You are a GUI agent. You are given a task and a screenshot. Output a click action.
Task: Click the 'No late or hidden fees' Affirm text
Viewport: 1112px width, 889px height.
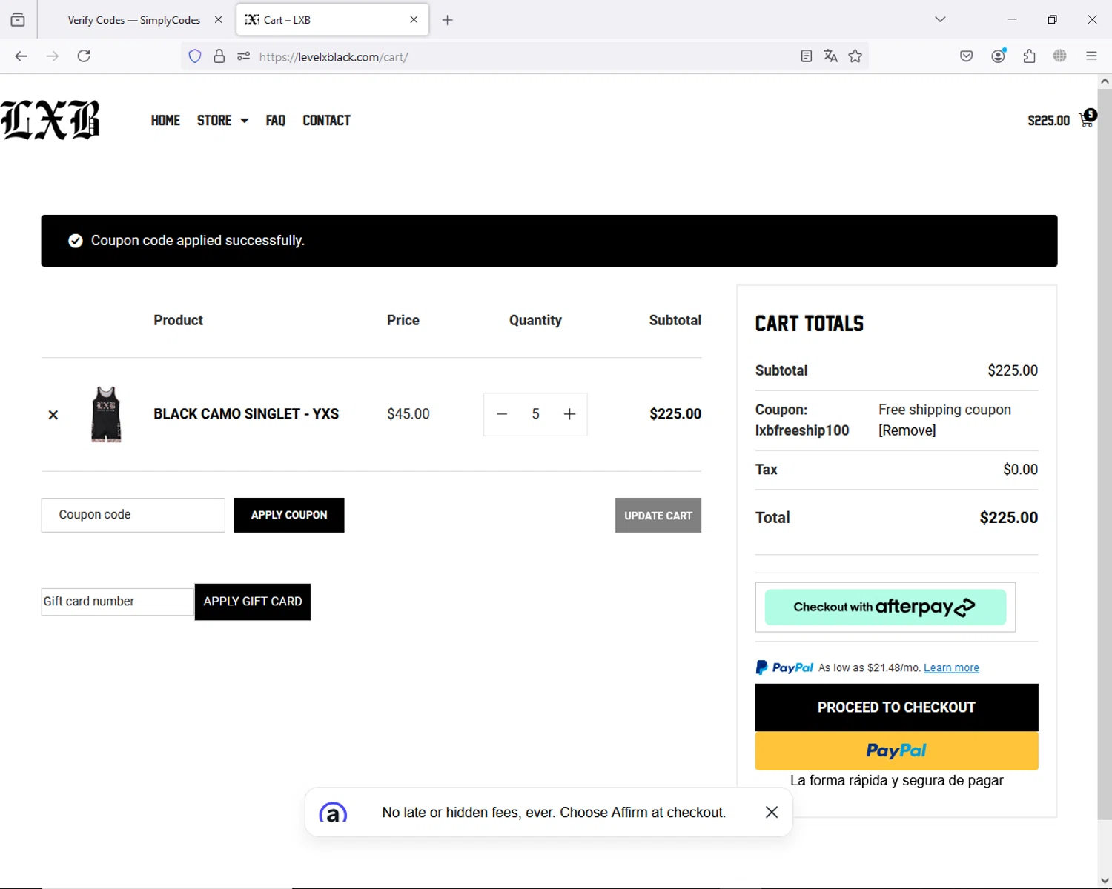(x=554, y=813)
